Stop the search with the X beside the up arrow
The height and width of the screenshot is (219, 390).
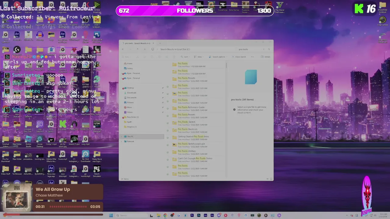[x=145, y=49]
